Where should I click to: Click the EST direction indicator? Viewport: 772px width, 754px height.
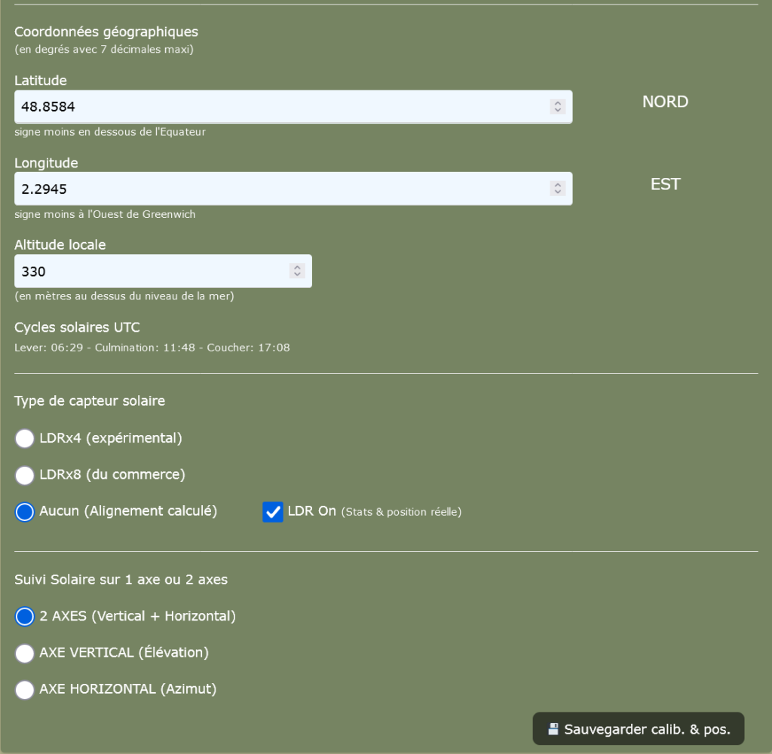click(x=665, y=184)
